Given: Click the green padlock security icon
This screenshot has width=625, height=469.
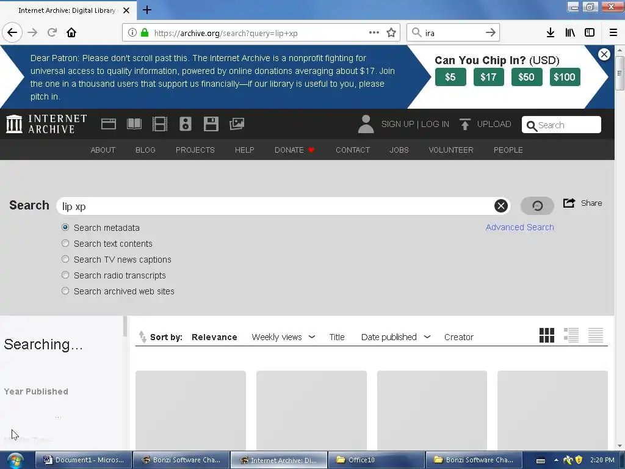Looking at the screenshot, I should [x=145, y=33].
